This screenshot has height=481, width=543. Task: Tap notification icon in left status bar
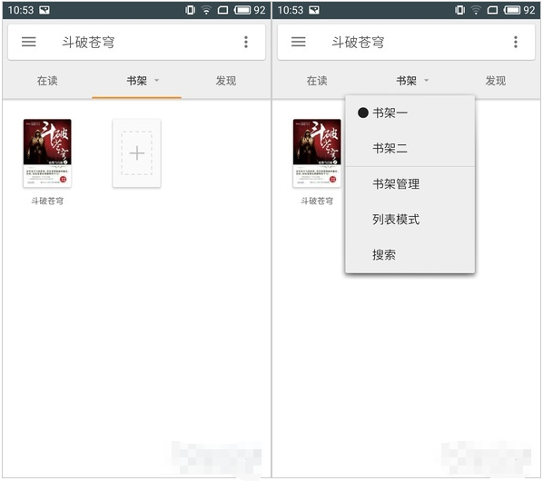tap(44, 10)
